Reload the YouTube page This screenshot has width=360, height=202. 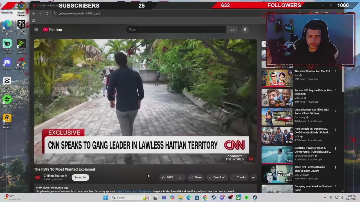tap(47, 13)
